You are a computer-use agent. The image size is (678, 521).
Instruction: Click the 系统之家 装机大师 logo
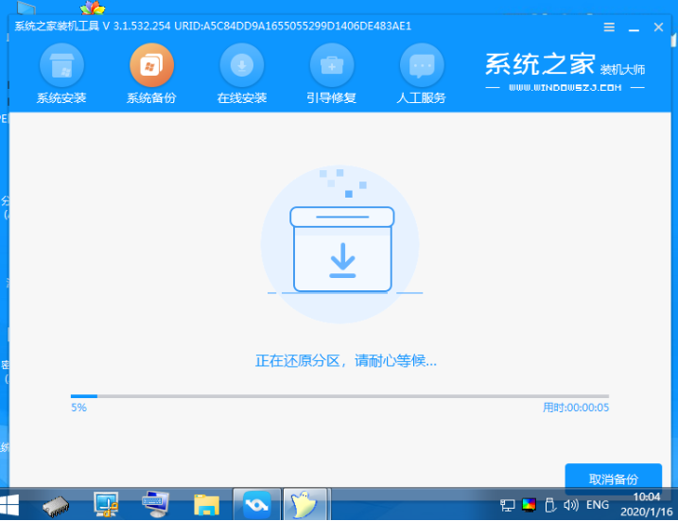565,64
